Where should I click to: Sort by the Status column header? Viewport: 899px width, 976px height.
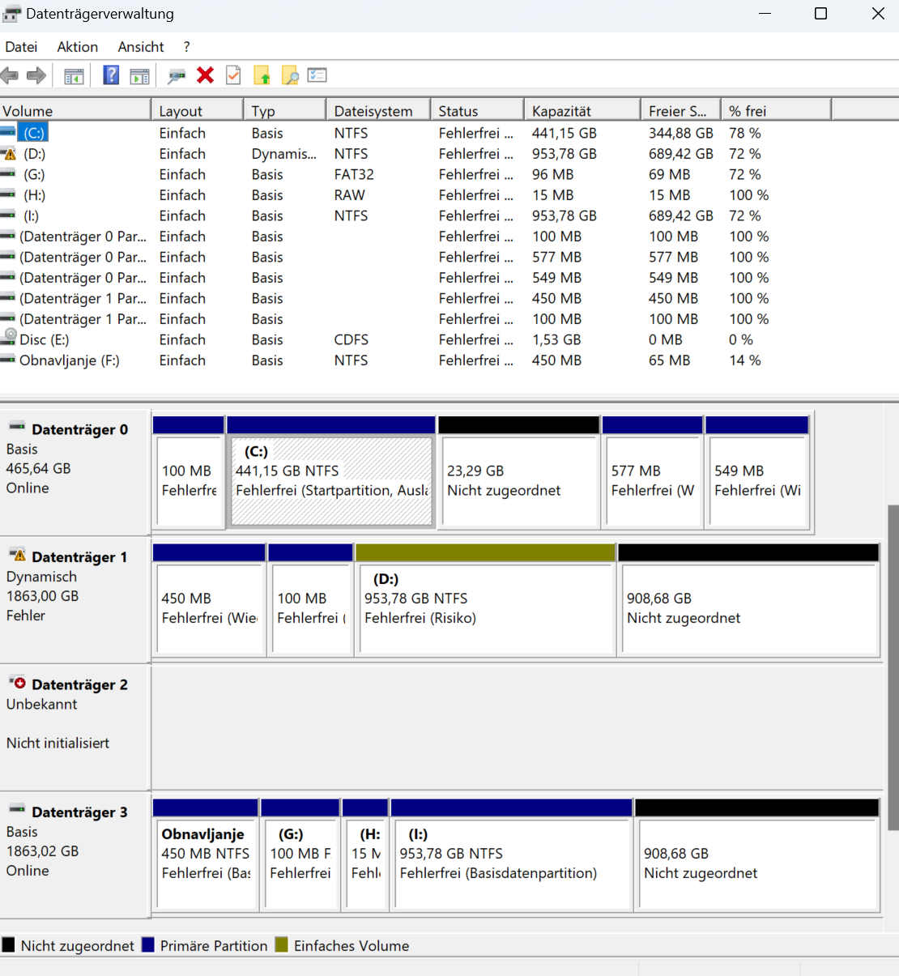(x=477, y=111)
